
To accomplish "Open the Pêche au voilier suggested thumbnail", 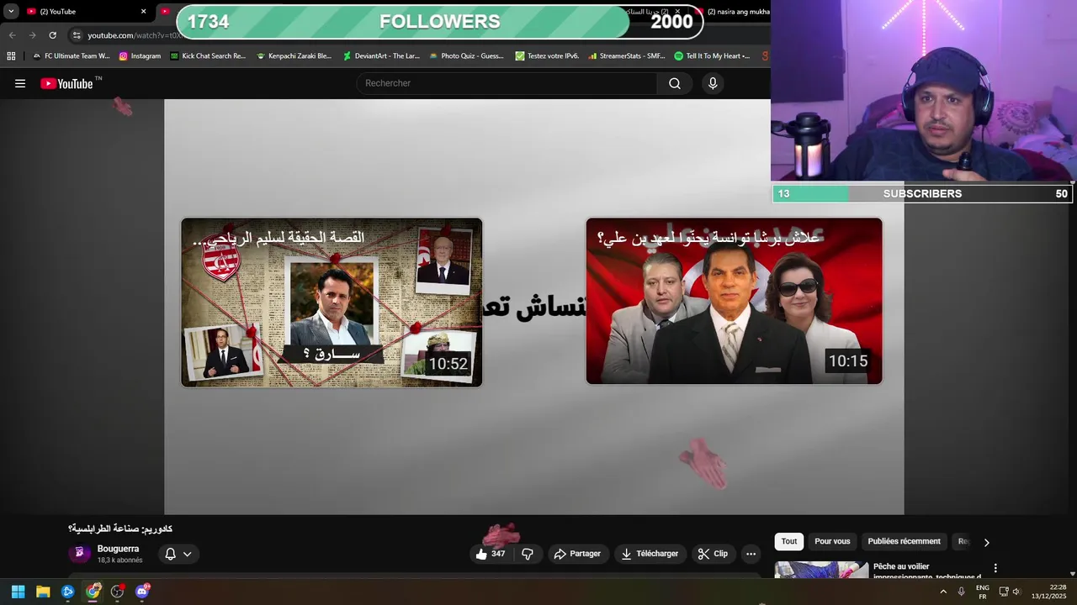I will [821, 570].
